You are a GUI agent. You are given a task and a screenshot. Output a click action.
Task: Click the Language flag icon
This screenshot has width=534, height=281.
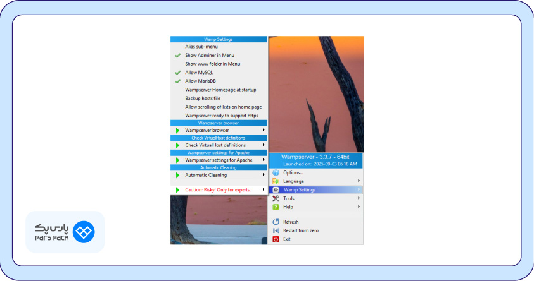click(x=276, y=181)
